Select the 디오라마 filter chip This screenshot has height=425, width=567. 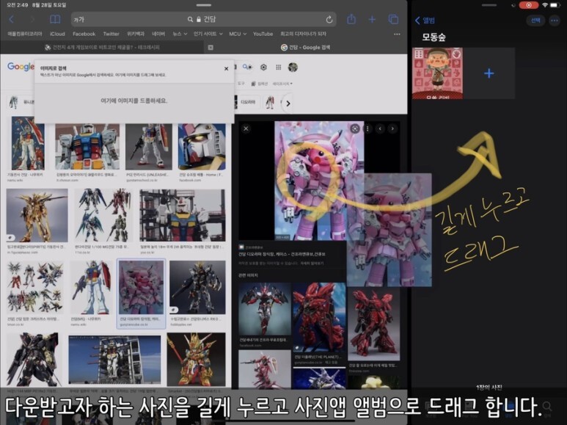[248, 102]
